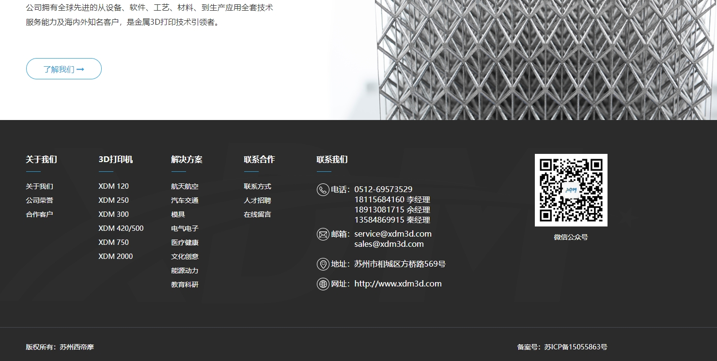Click the 解决方案 column heading

coord(186,159)
